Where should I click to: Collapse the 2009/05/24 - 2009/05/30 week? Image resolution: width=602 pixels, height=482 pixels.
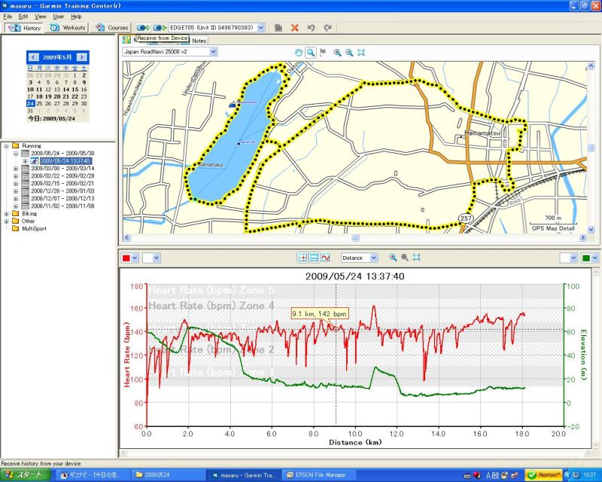(16, 154)
